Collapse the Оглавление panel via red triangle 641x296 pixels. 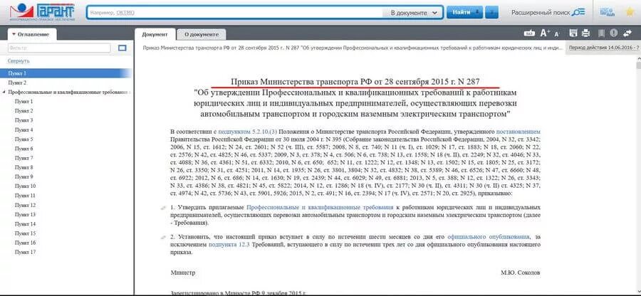[x=14, y=35]
